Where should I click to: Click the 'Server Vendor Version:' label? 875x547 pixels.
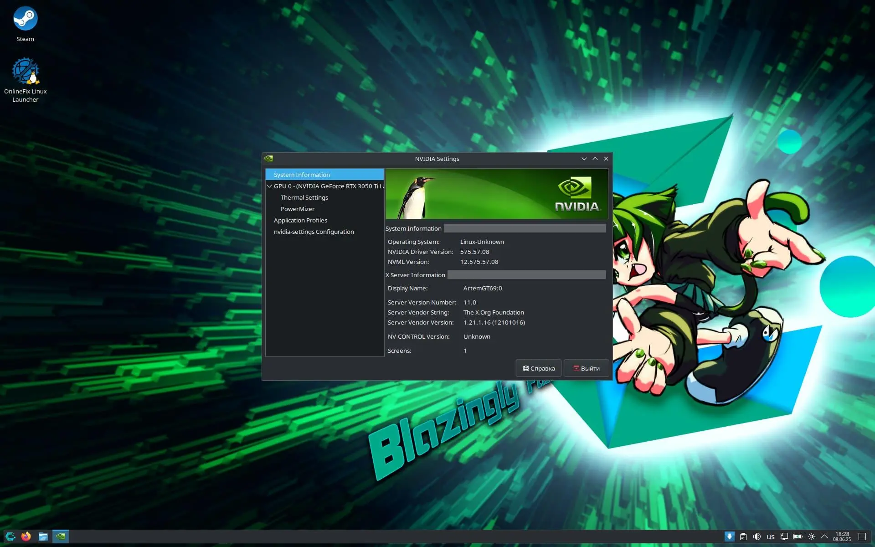421,322
